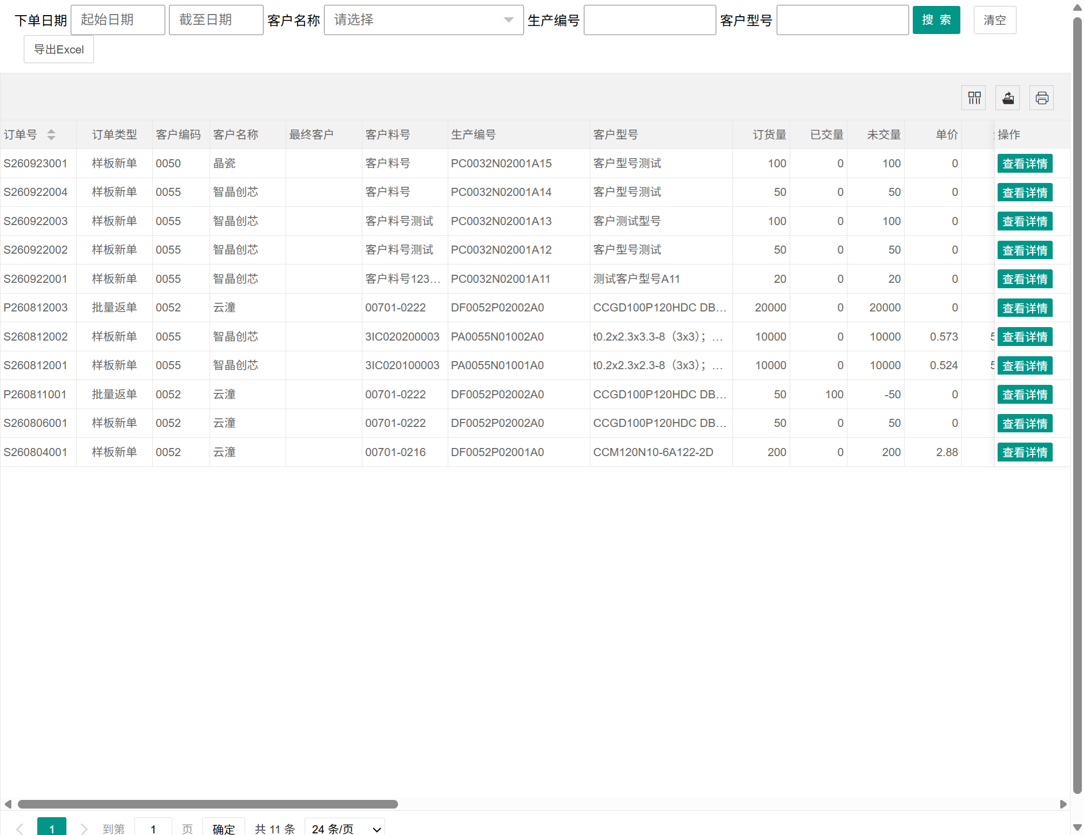Focus the 生产编号 input field
This screenshot has width=1084, height=835.
pyautogui.click(x=650, y=20)
